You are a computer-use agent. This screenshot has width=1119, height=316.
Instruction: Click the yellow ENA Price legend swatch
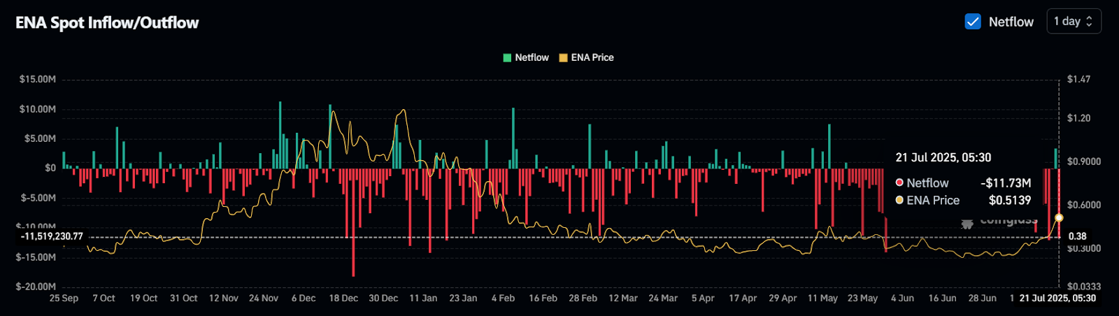point(563,58)
